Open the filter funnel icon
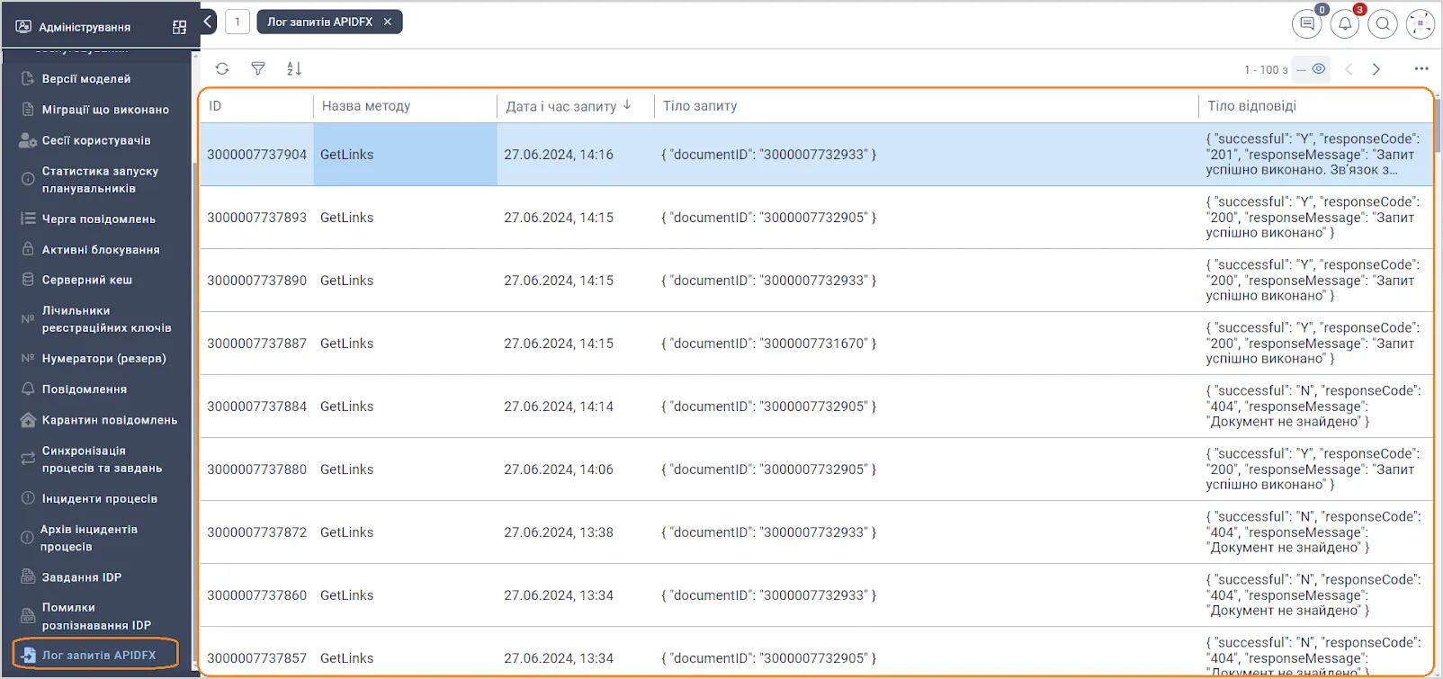This screenshot has width=1443, height=679. pyautogui.click(x=258, y=68)
